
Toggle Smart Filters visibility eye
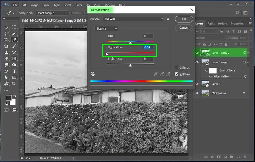pos(207,70)
